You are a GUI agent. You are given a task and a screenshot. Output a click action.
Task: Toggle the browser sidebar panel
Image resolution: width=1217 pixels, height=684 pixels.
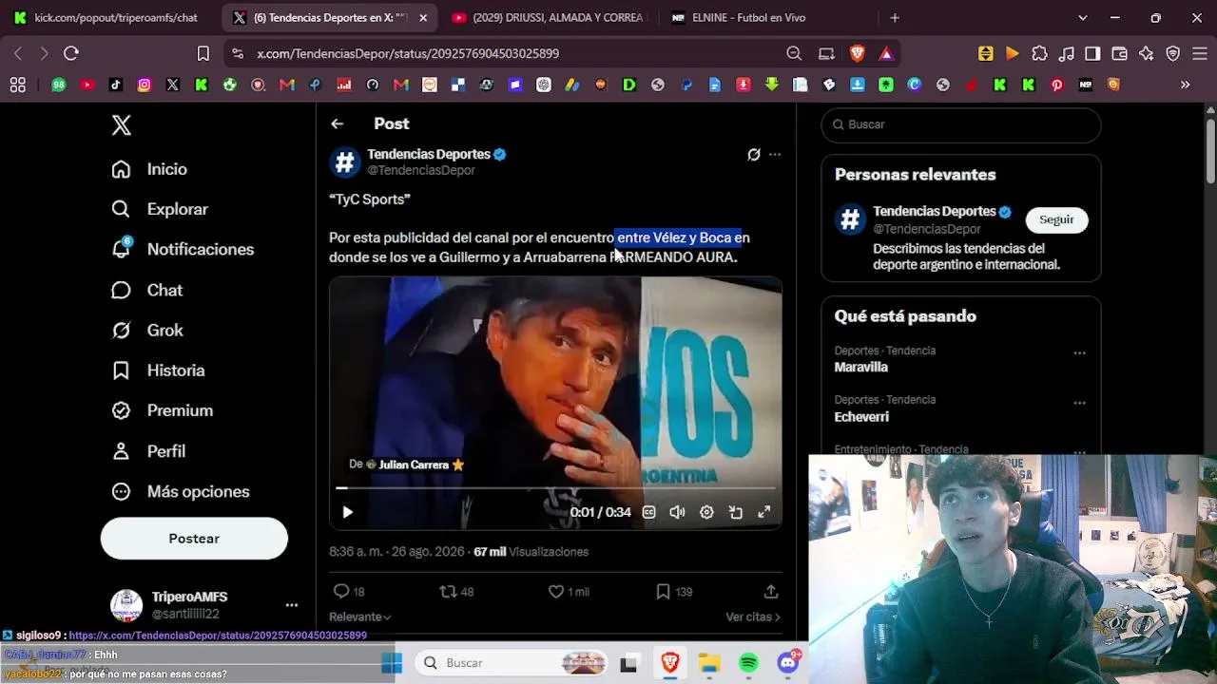point(1092,54)
